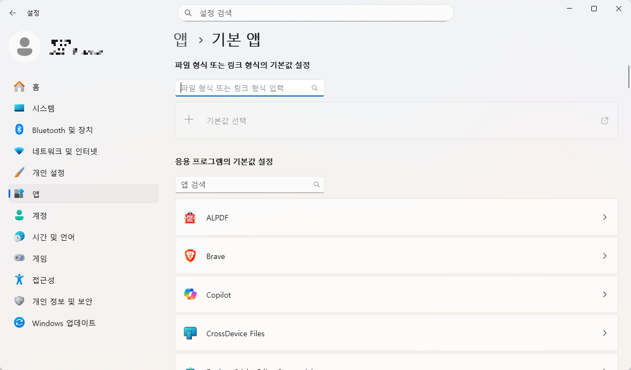The width and height of the screenshot is (631, 370).
Task: Click the Brave app name
Action: (216, 256)
